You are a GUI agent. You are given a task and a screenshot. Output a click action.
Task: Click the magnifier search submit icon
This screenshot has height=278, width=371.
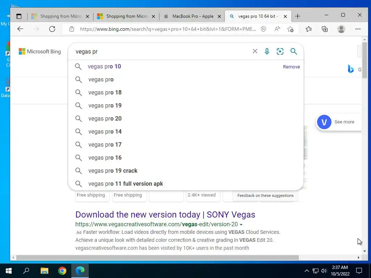[x=293, y=51]
